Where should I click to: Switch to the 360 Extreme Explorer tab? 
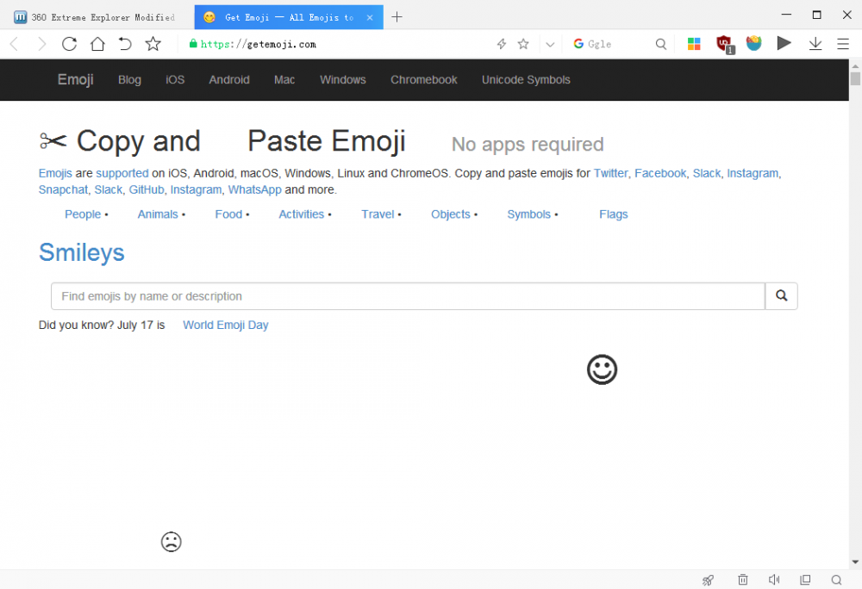97,17
